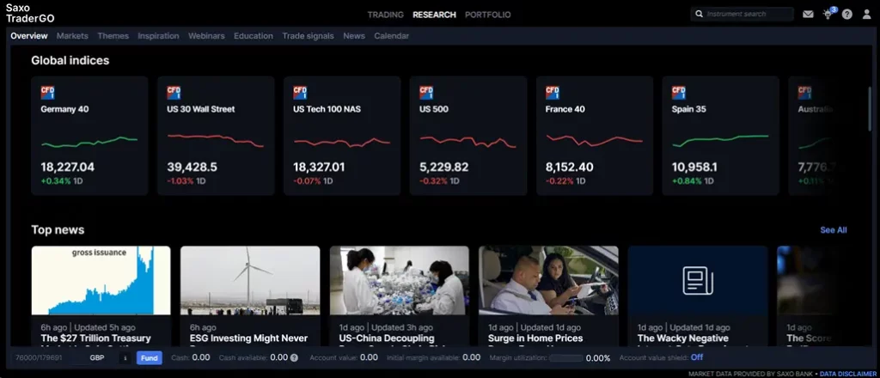Switch to the TRADING section
Viewport: 880px width, 378px height.
tap(386, 15)
